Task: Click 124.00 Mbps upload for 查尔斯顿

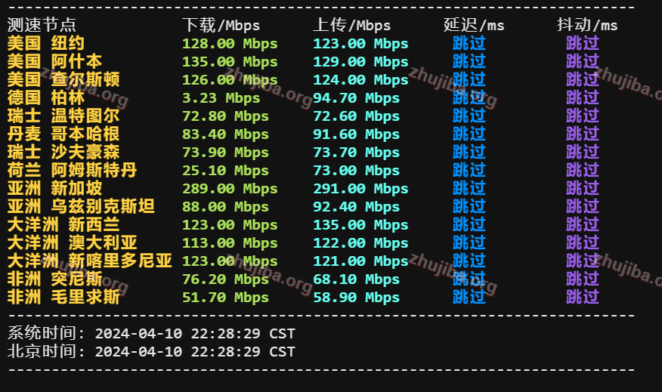Action: 360,80
